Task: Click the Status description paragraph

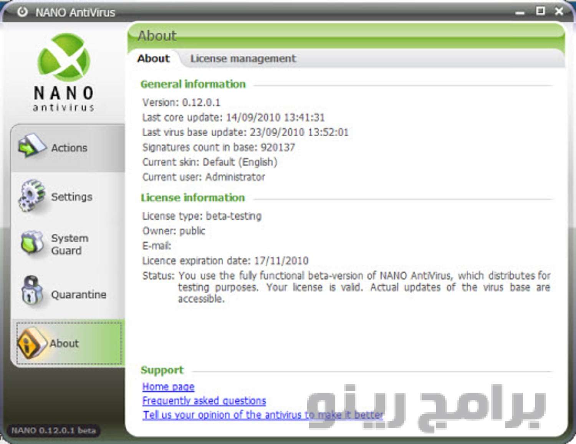Action: click(346, 287)
